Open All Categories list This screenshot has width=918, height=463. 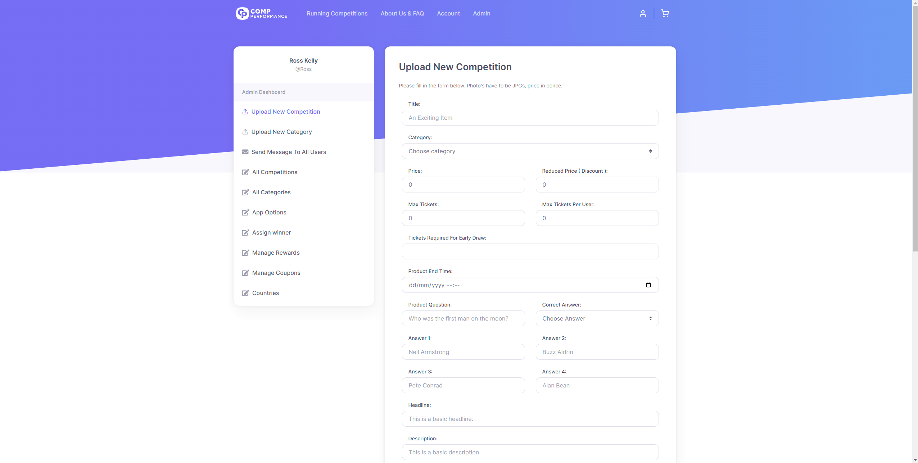[x=271, y=192]
